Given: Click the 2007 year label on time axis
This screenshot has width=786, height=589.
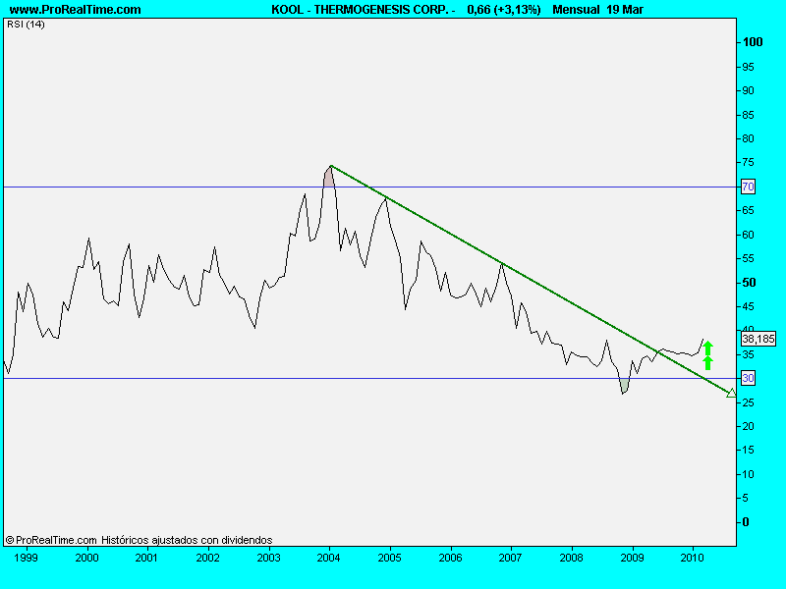Looking at the screenshot, I should 510,558.
